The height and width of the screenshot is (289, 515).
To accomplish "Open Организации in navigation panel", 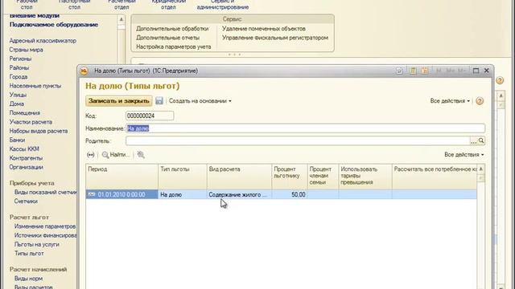I will click(x=26, y=167).
